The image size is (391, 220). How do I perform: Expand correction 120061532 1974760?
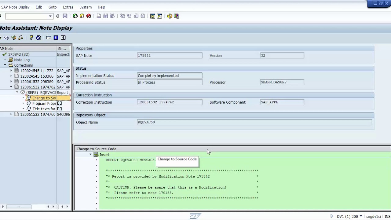[x=11, y=114]
